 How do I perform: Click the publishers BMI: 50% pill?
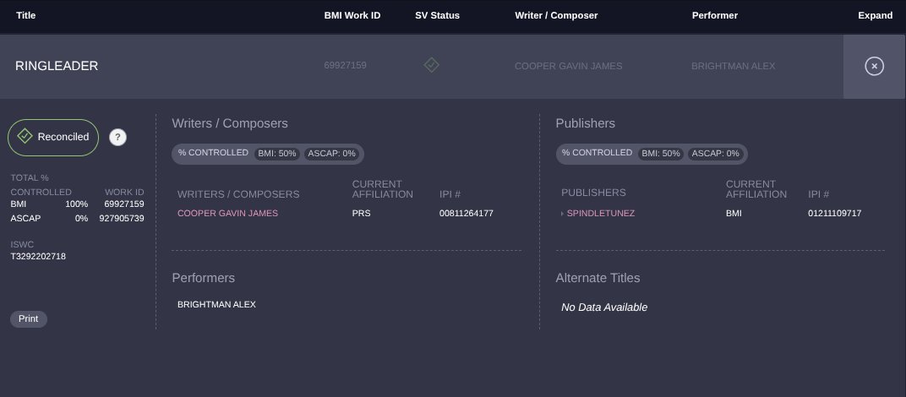tap(660, 154)
